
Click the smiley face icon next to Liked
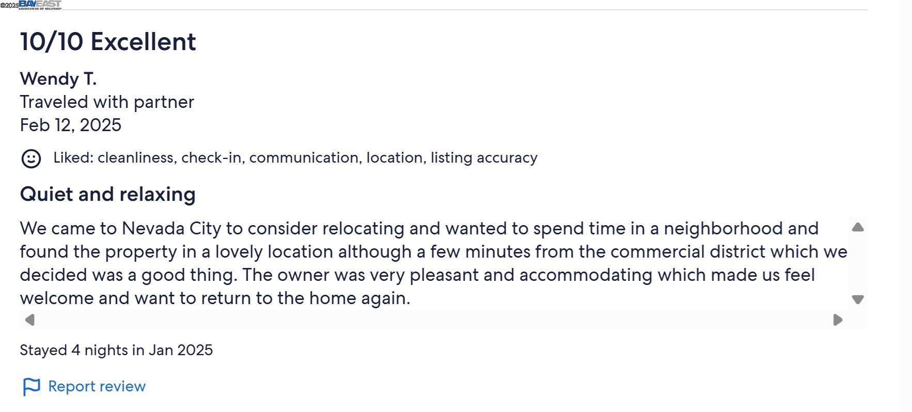click(x=31, y=159)
